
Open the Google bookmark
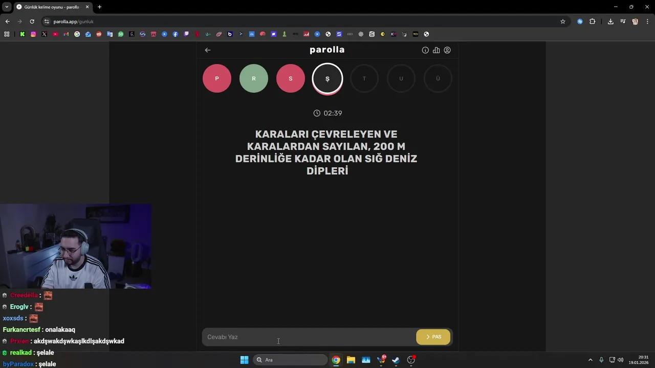[x=77, y=34]
